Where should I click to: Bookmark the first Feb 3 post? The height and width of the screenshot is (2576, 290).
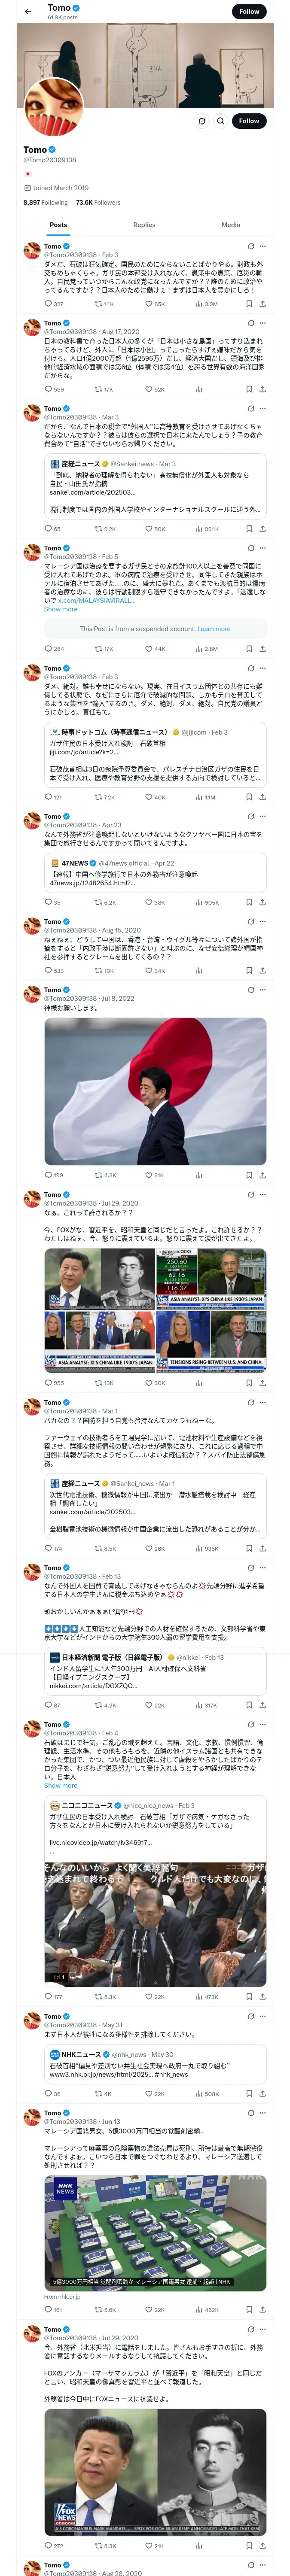click(x=249, y=304)
